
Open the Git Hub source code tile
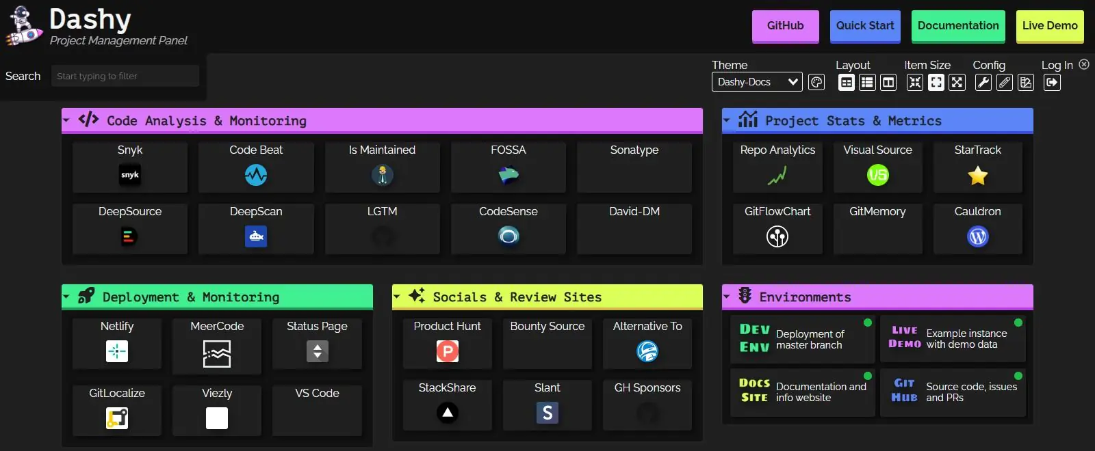click(953, 392)
